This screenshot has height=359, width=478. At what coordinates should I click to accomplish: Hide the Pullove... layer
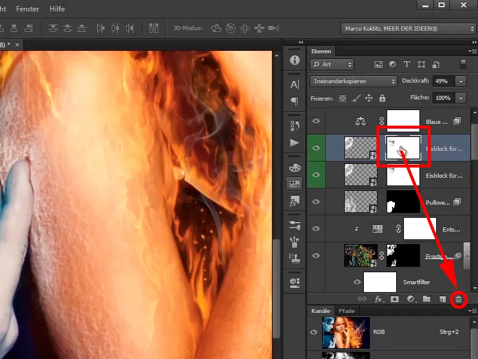(316, 202)
